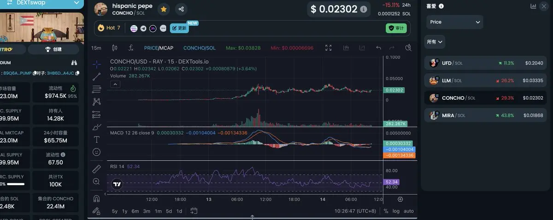The height and width of the screenshot is (220, 553).
Task: Select CONCHO / SOL favorite row
Action: (x=485, y=98)
